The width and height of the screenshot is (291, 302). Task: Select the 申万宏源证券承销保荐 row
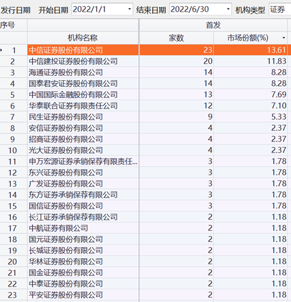coord(145,161)
